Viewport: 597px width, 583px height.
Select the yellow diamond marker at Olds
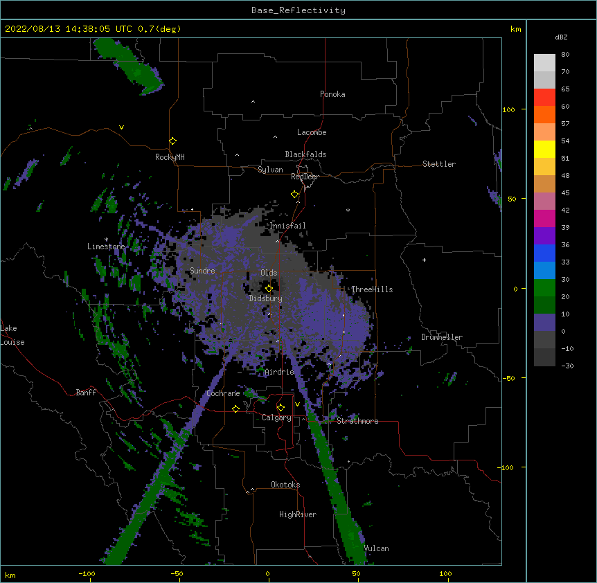click(269, 289)
